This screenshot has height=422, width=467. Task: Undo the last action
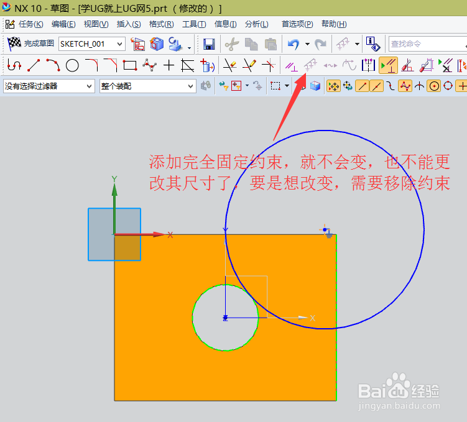[x=294, y=44]
